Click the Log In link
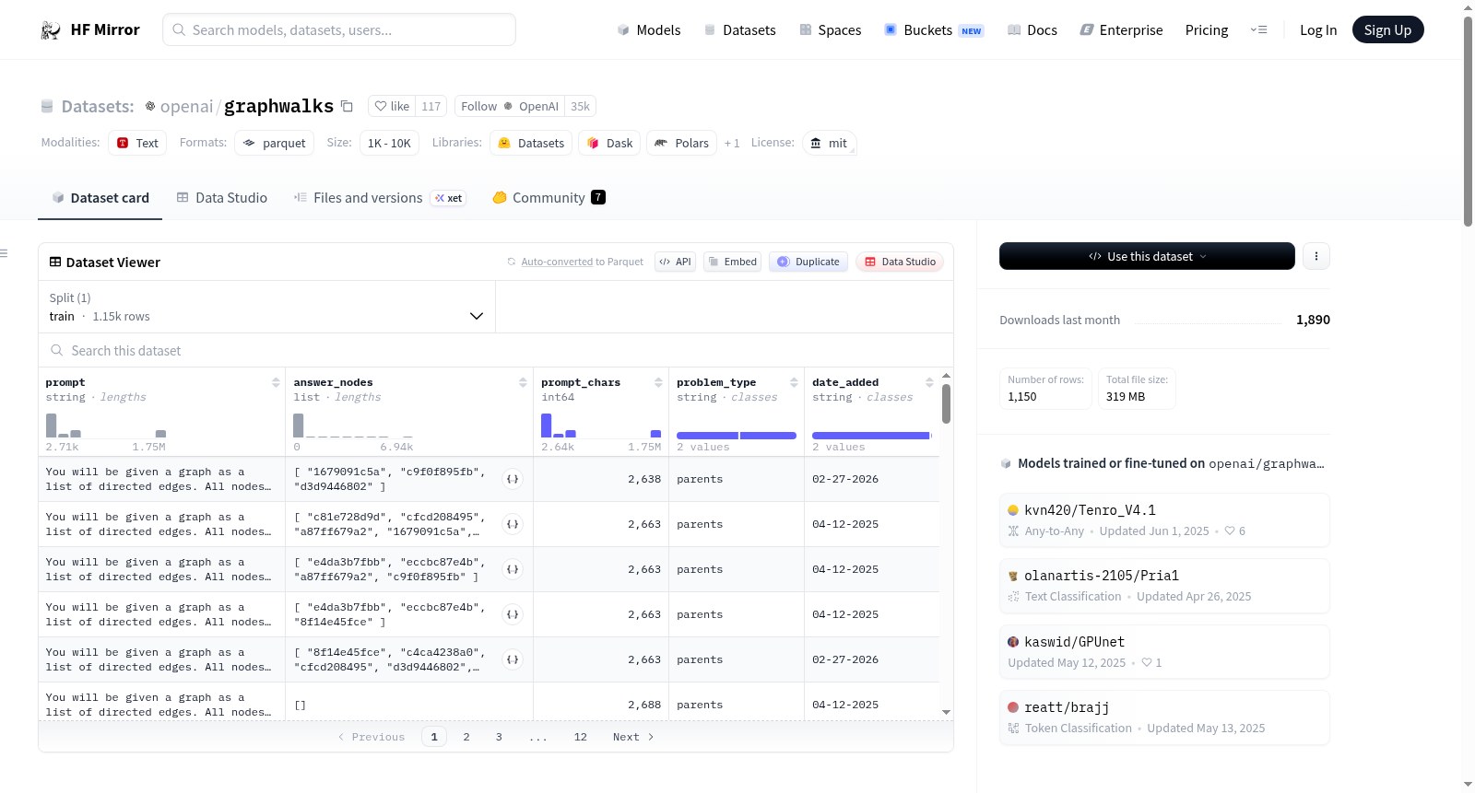The height and width of the screenshot is (793, 1475). click(x=1318, y=30)
